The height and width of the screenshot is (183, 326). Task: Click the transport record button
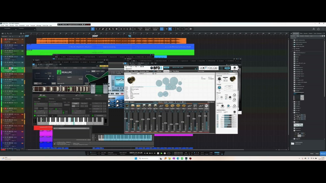[165, 153]
